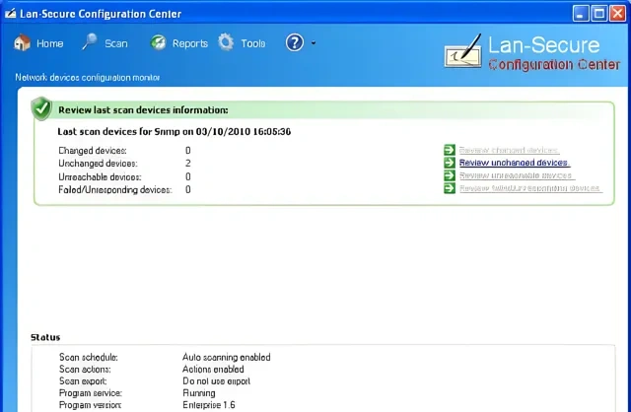
Task: Click the 'Status' section heading
Action: point(45,337)
